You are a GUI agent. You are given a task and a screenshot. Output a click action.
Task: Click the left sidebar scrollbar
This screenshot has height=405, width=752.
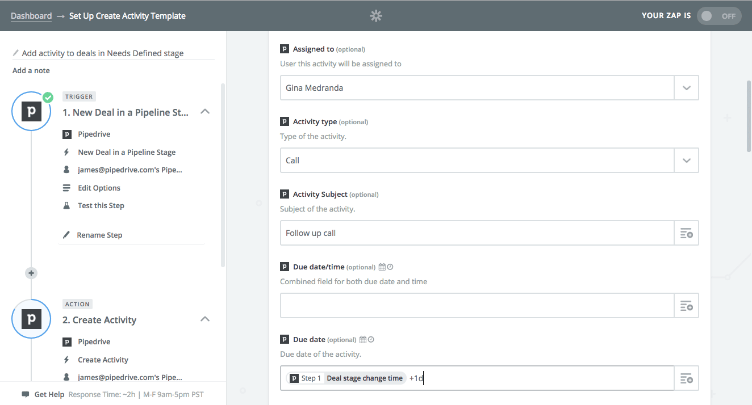pyautogui.click(x=223, y=175)
